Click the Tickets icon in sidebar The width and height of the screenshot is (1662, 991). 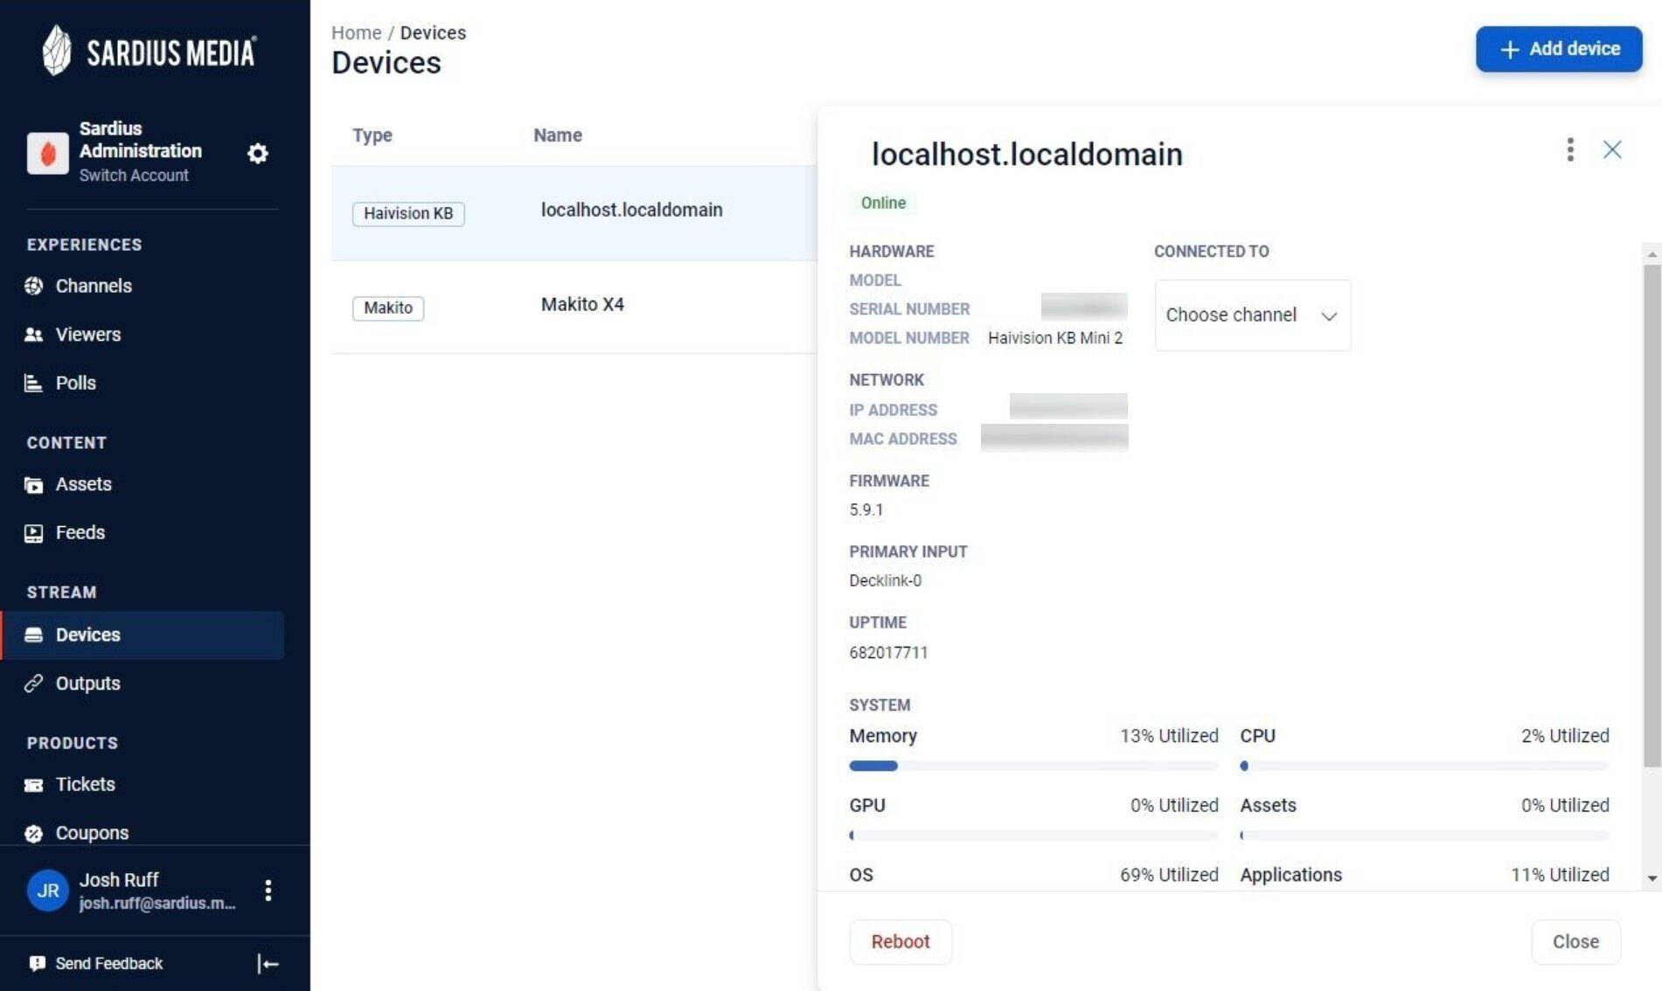tap(34, 785)
